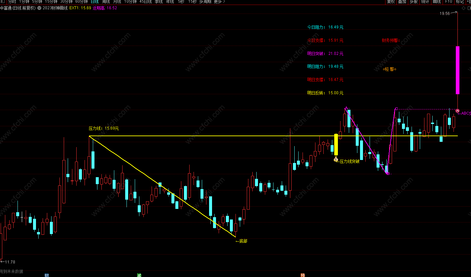471x277 pixels.
Task: Click the 轻警 warning text
Action: pyautogui.click(x=389, y=69)
